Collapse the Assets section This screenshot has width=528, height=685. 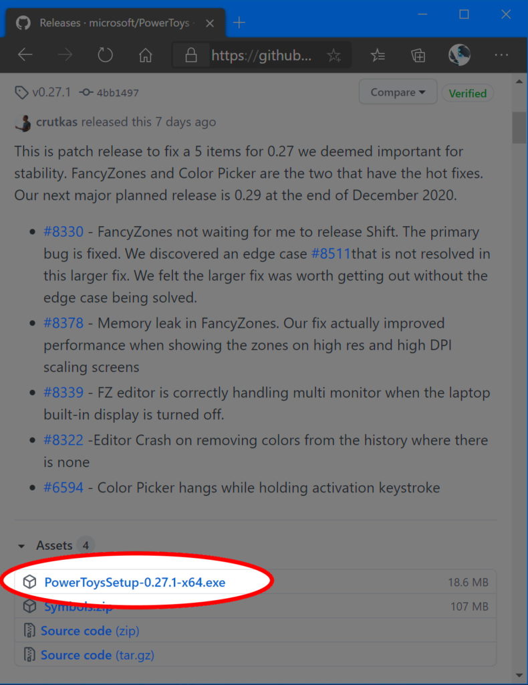click(21, 546)
